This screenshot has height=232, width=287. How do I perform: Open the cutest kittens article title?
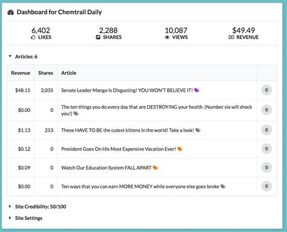(x=128, y=130)
